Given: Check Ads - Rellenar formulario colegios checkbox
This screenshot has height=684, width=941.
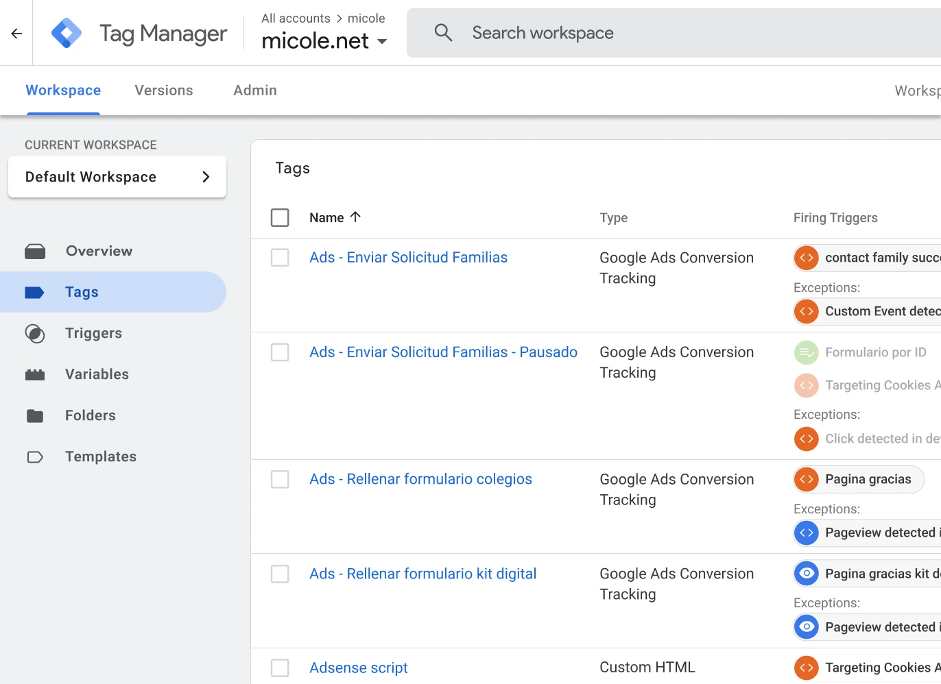Looking at the screenshot, I should (x=280, y=479).
